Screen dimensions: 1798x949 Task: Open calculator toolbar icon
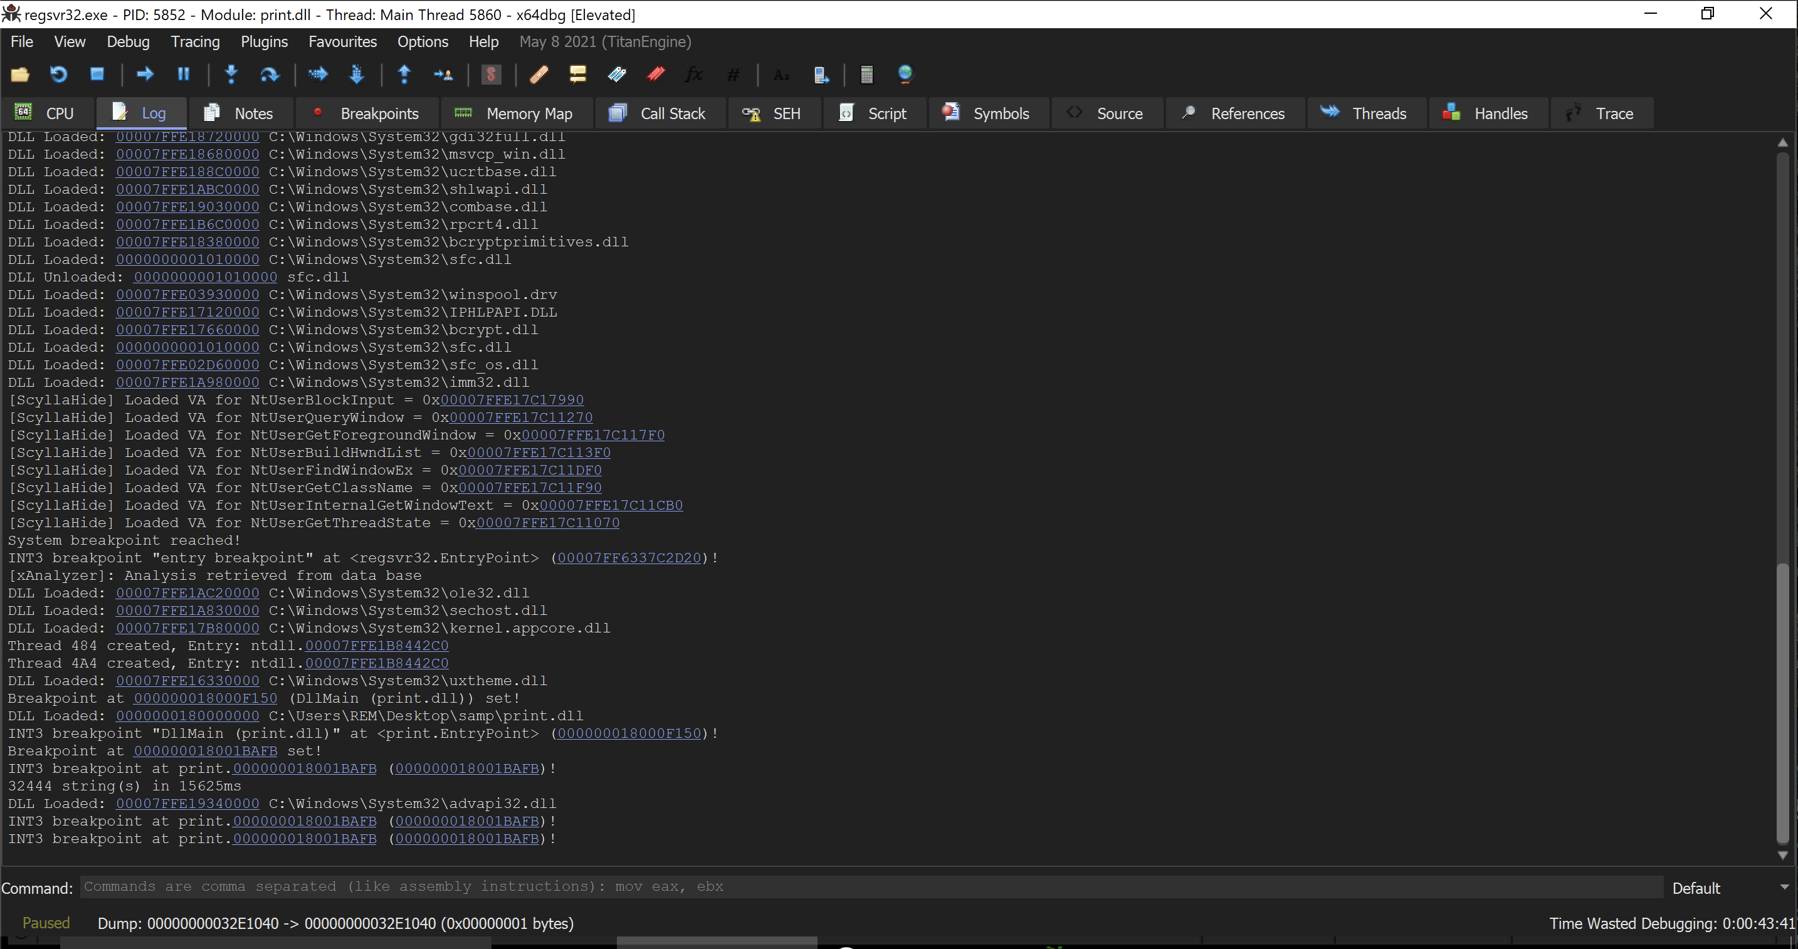click(x=867, y=74)
